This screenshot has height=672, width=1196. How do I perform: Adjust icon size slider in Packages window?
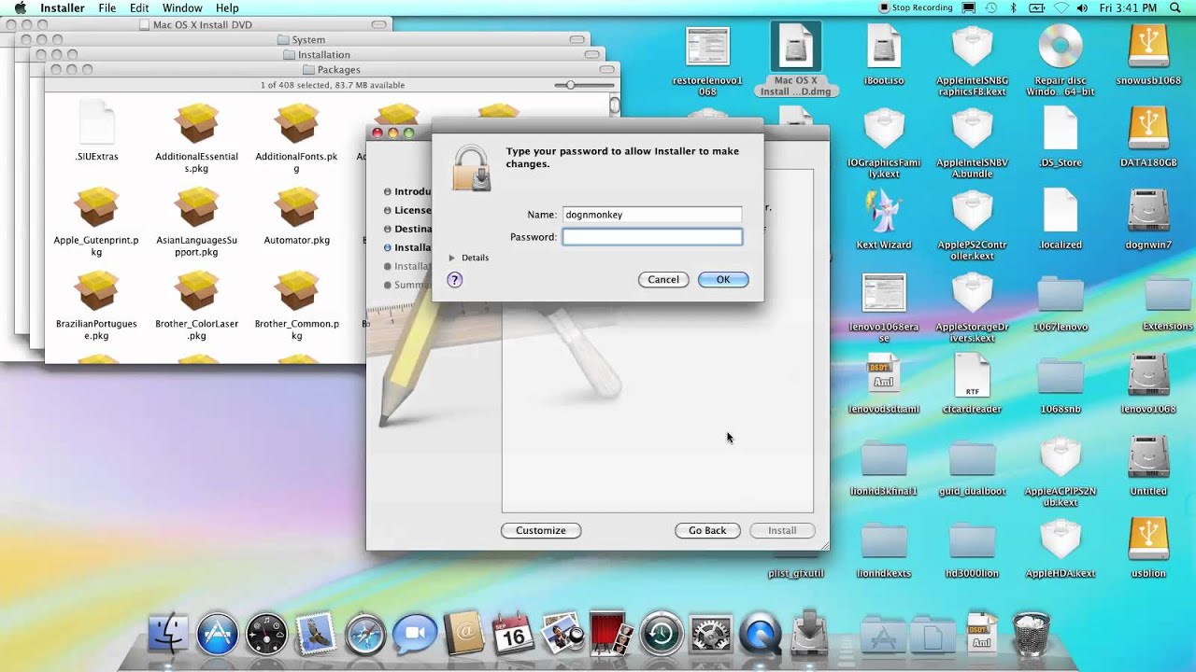pyautogui.click(x=571, y=85)
